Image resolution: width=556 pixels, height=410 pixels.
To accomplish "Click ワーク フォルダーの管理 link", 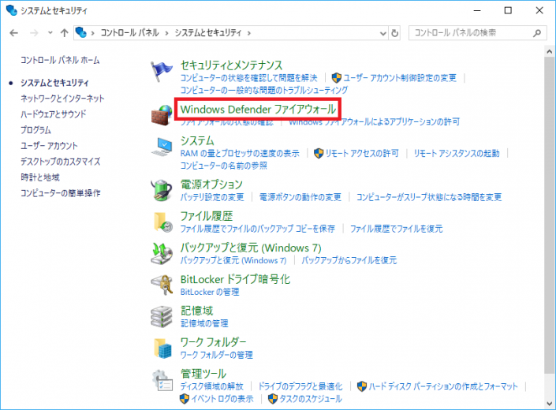I will (x=217, y=355).
